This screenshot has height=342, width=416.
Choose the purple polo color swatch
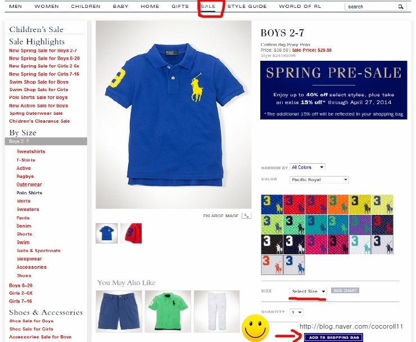(x=360, y=224)
